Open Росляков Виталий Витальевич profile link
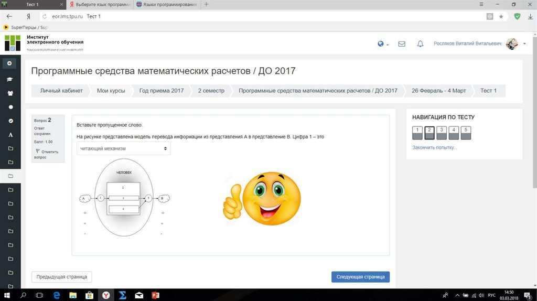The height and width of the screenshot is (301, 537). [467, 44]
